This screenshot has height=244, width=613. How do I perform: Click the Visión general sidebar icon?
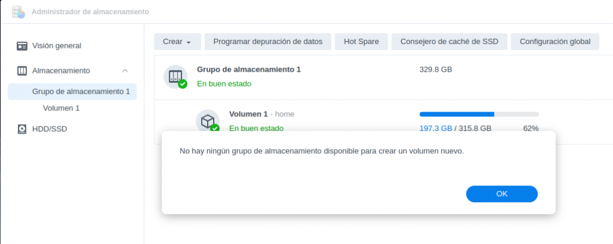(22, 46)
